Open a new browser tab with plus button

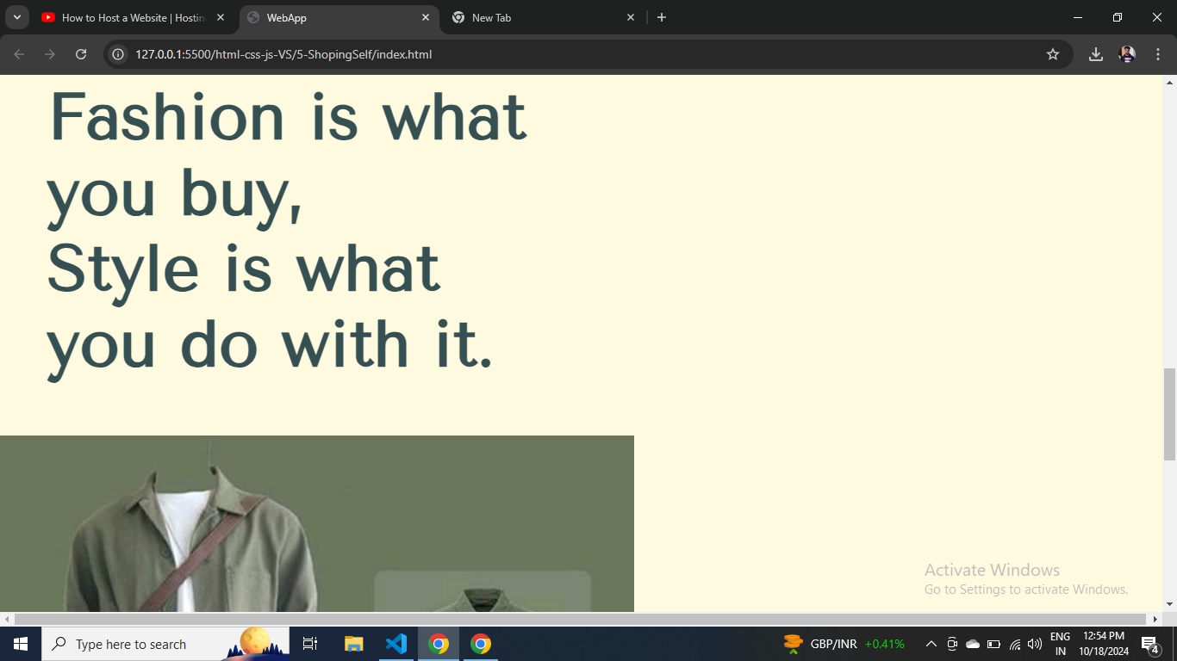tap(662, 17)
